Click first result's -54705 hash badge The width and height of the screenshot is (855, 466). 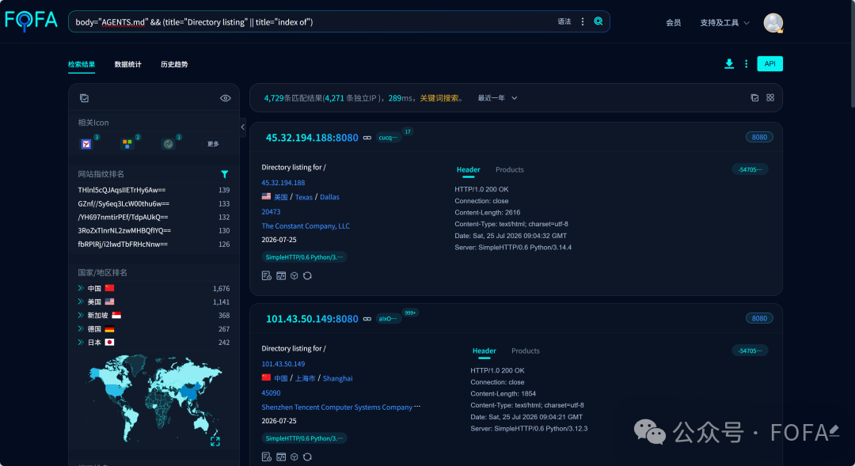(x=750, y=169)
